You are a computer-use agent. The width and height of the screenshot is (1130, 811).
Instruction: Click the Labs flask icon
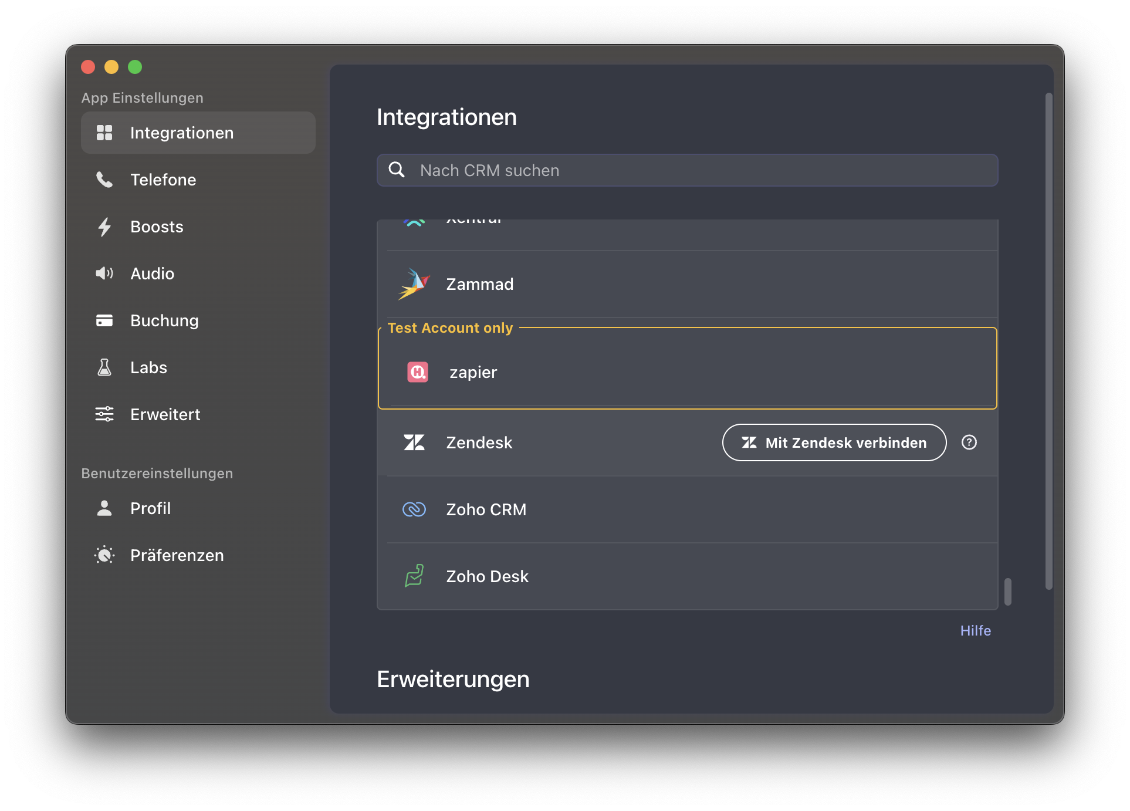[104, 367]
